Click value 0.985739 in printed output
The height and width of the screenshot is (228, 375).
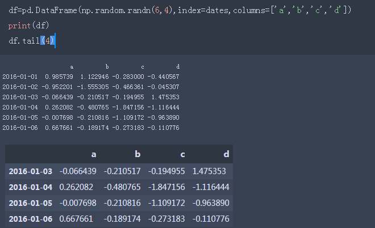tap(59, 77)
